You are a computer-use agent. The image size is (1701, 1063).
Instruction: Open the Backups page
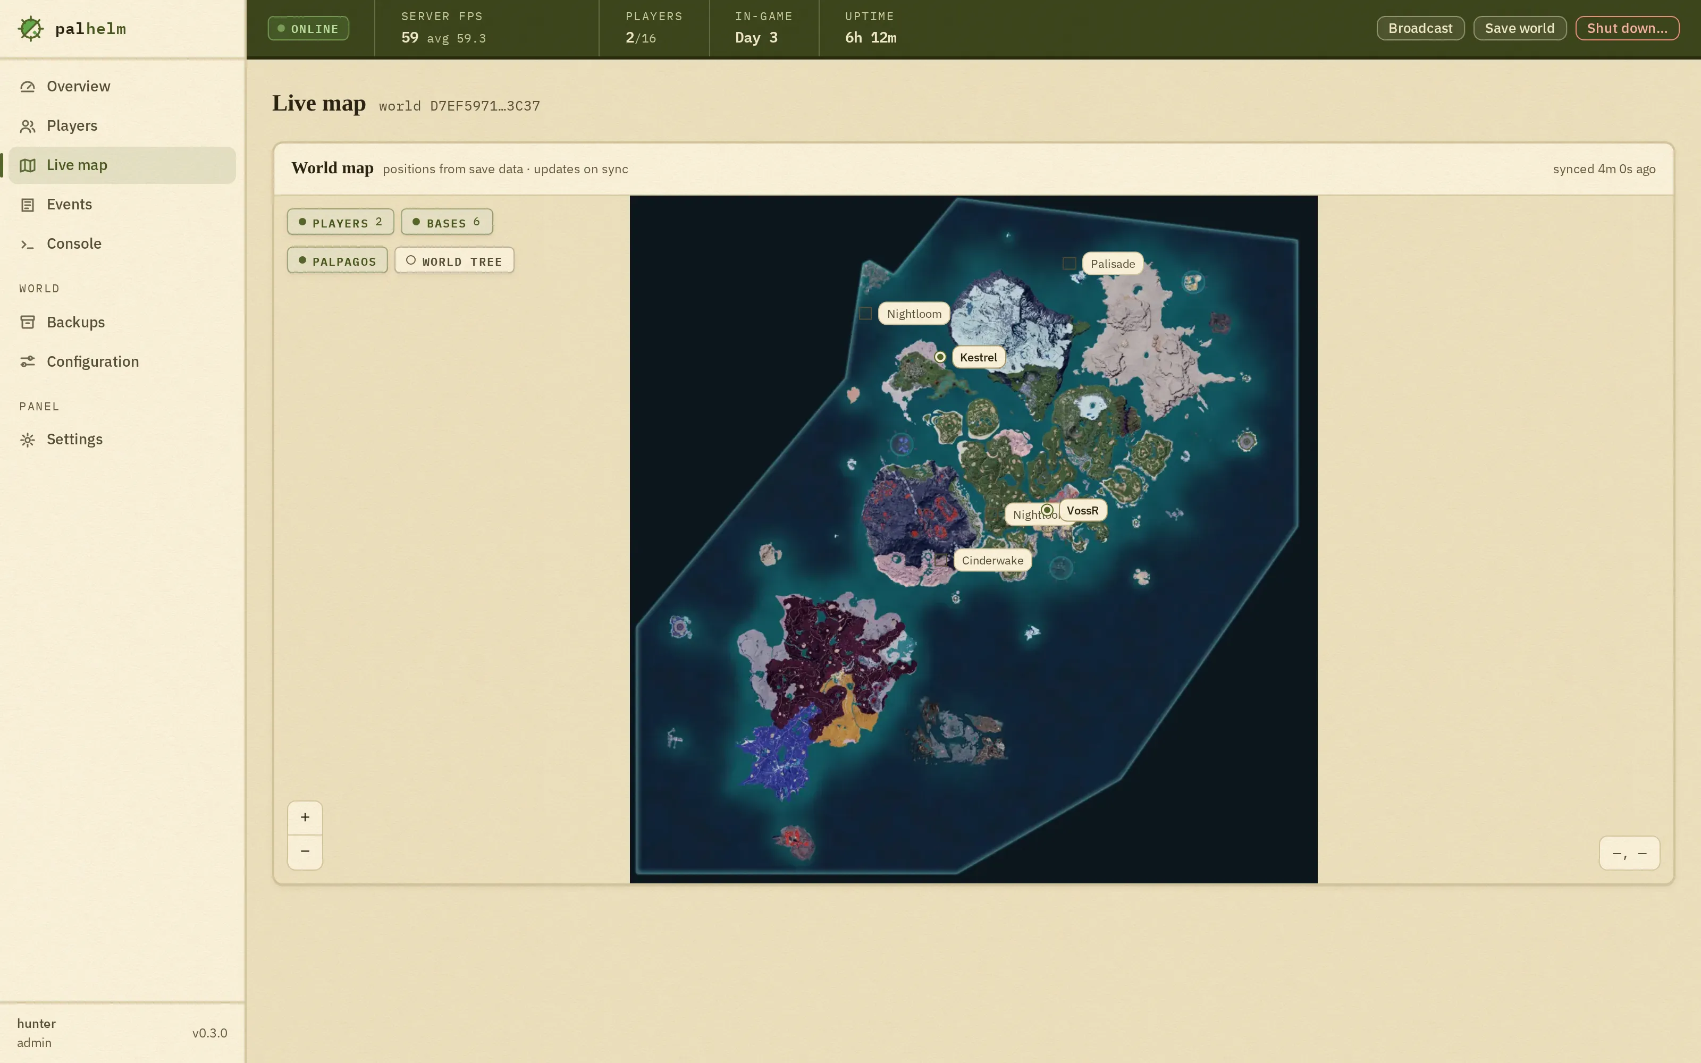[x=122, y=322]
